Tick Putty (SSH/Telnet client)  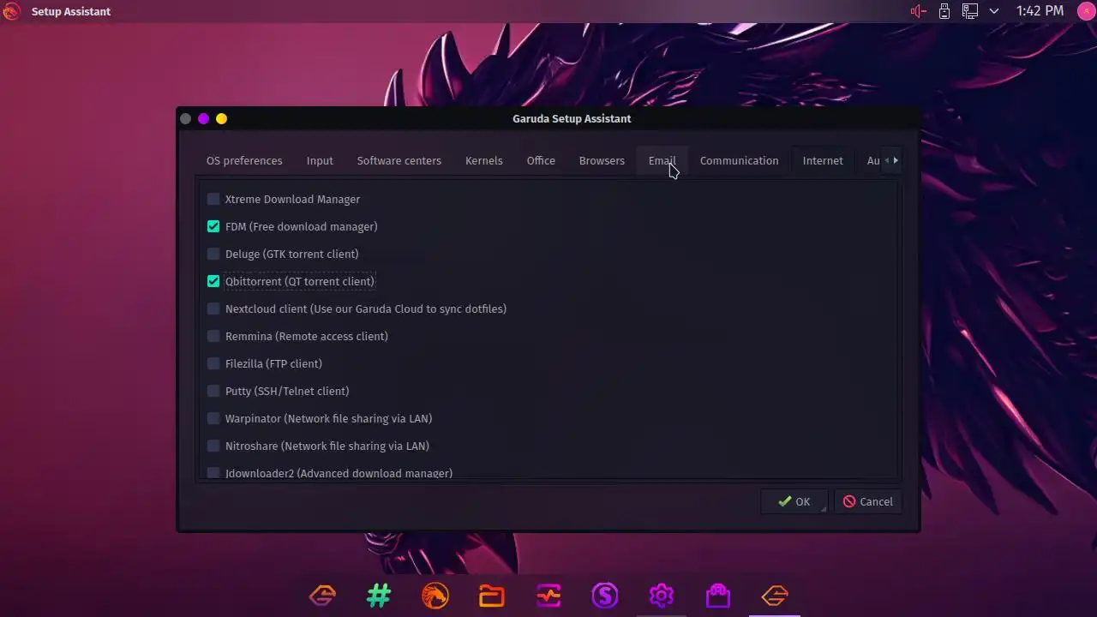tap(213, 391)
